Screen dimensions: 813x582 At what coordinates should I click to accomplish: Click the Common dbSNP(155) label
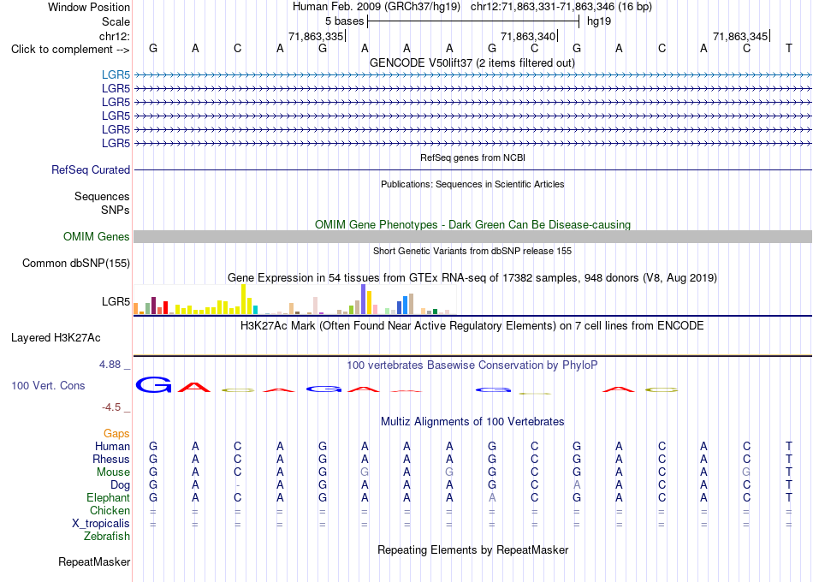(x=76, y=263)
